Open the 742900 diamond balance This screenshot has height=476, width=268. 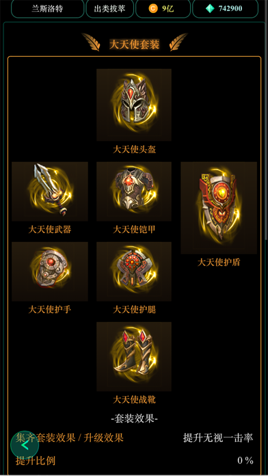(x=230, y=8)
